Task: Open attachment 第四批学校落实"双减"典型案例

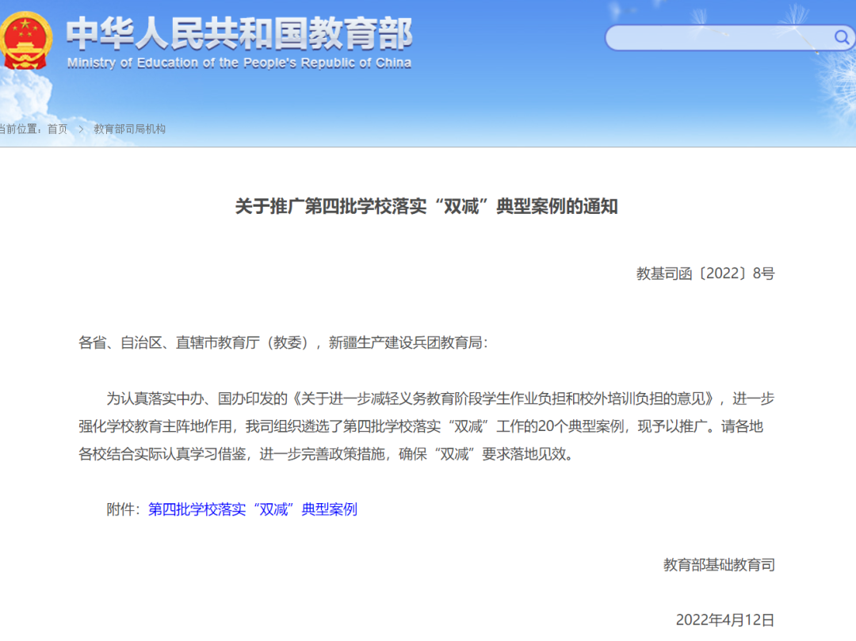Action: [253, 509]
